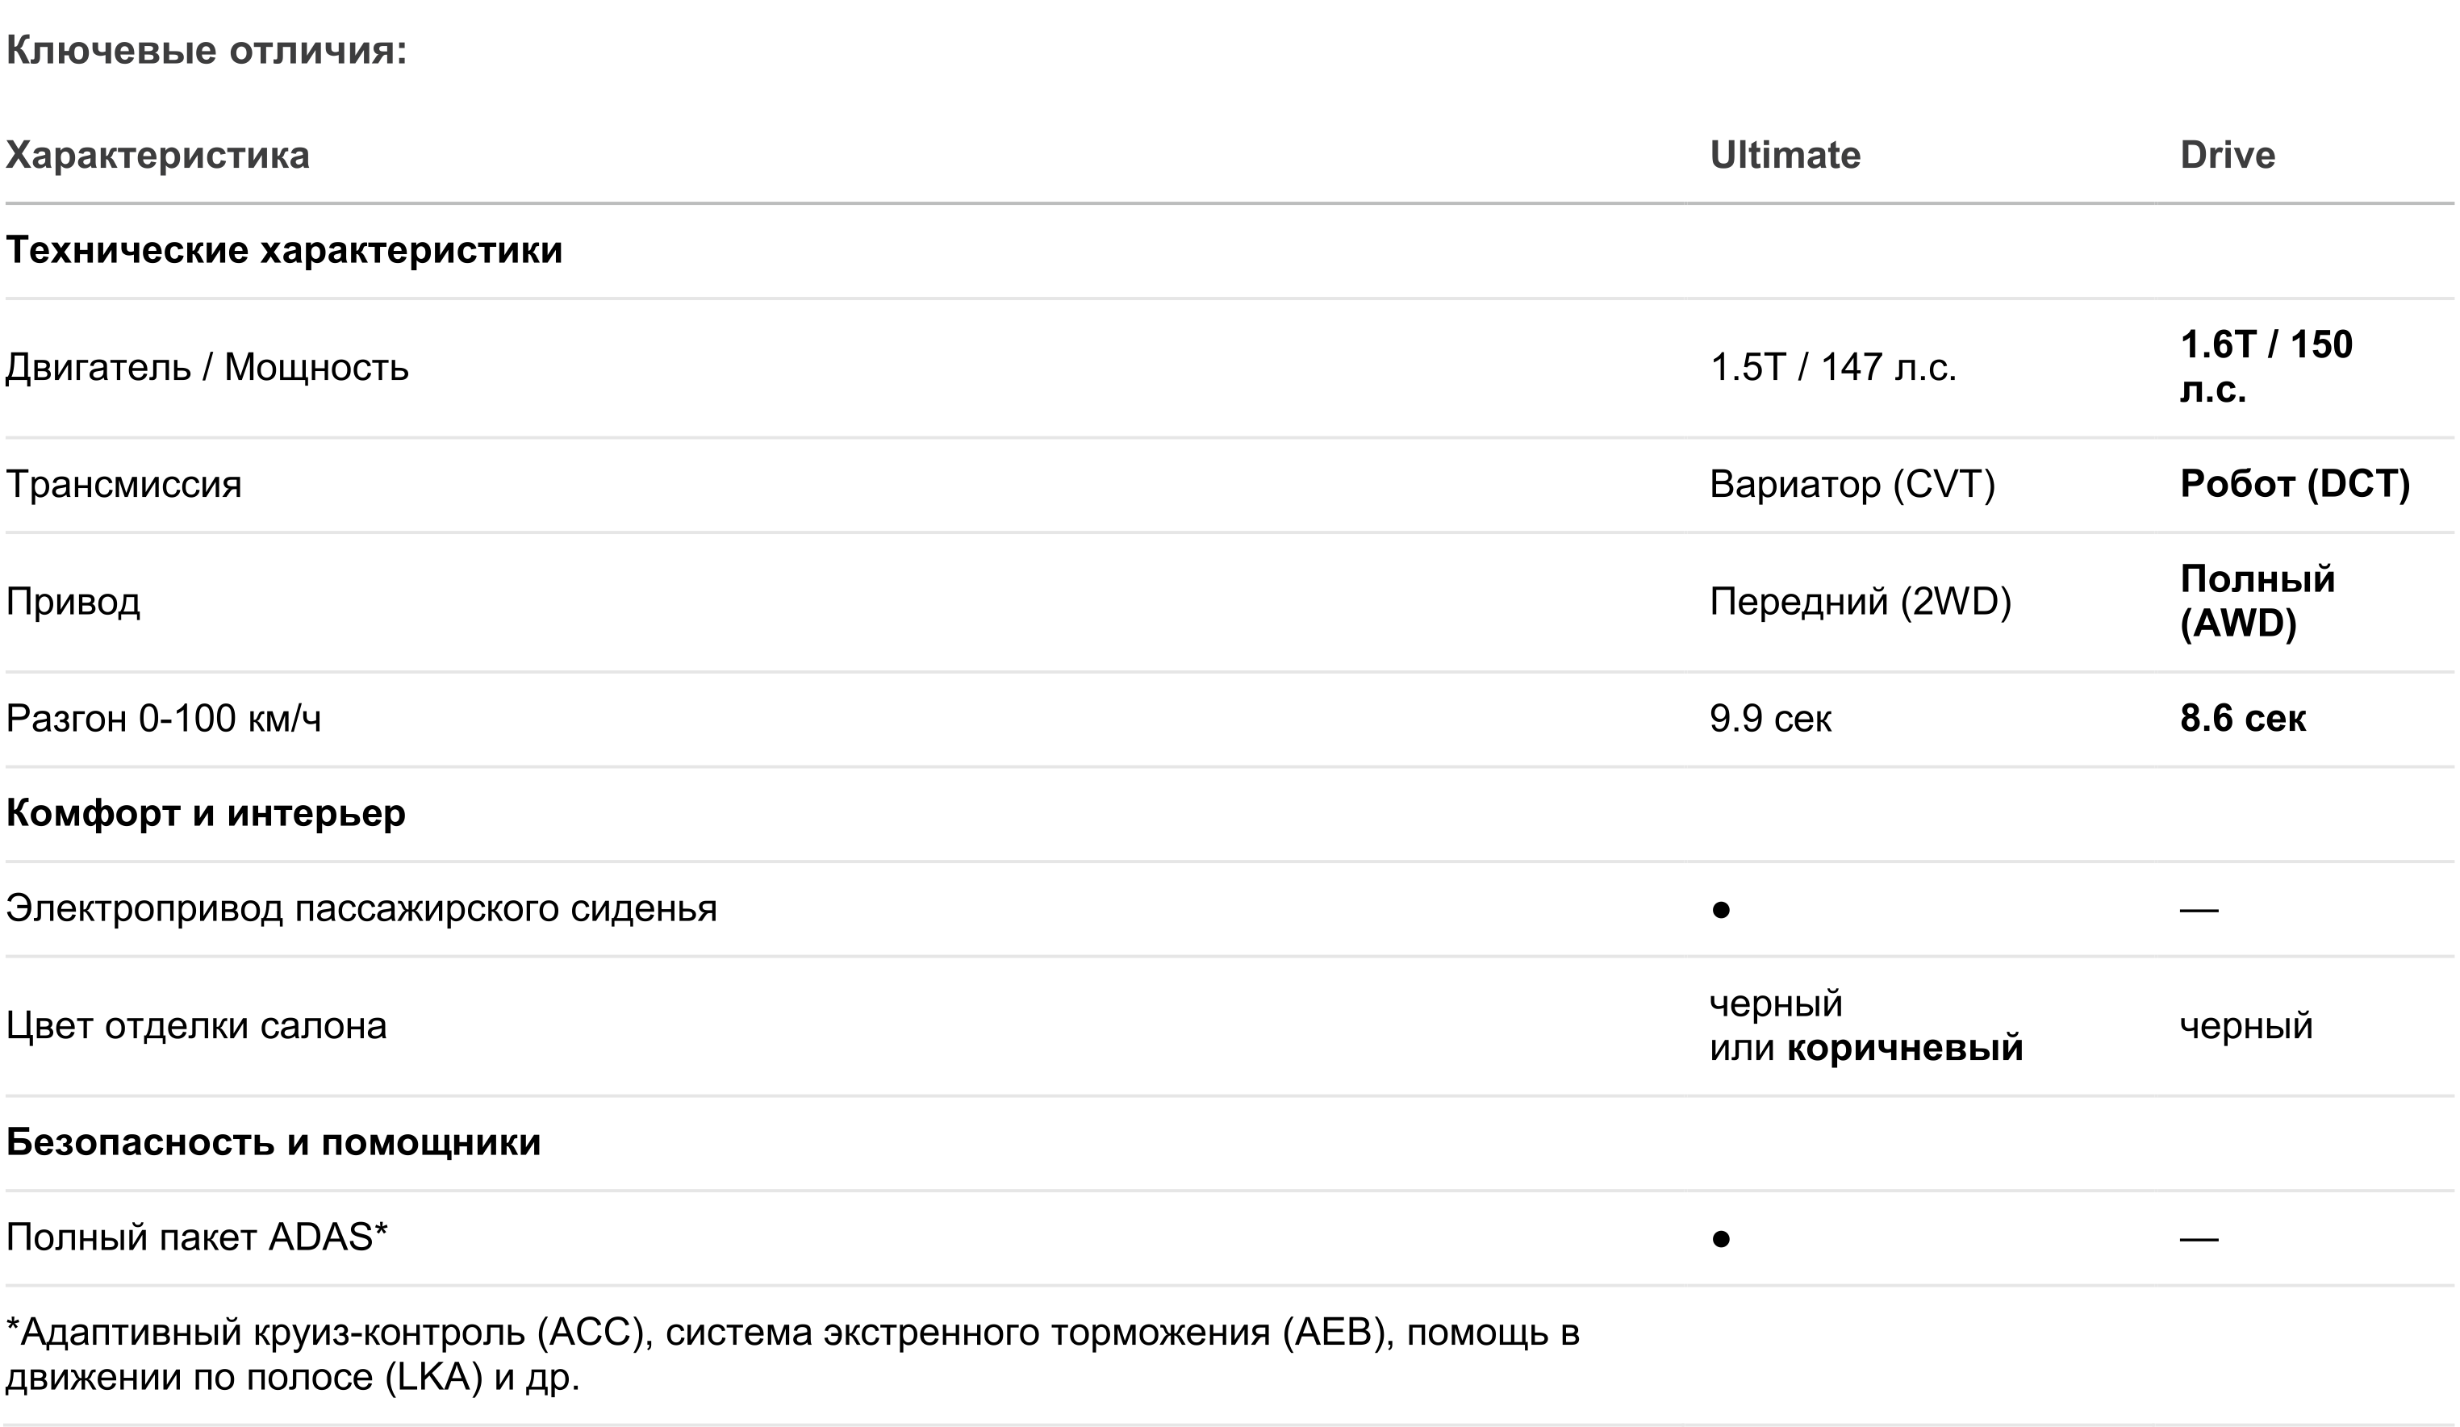
Task: Select the 1.5T / 147 л.с. engine cell
Action: [1832, 368]
